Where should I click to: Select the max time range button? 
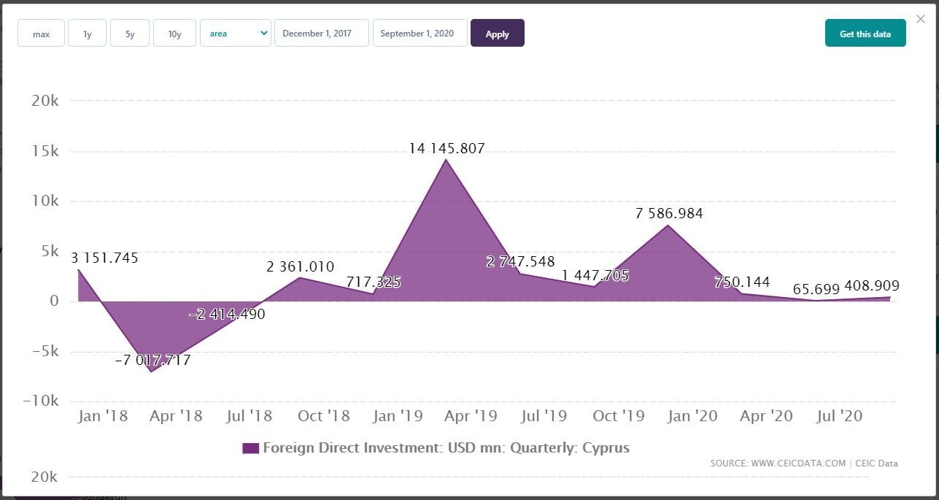[x=41, y=34]
